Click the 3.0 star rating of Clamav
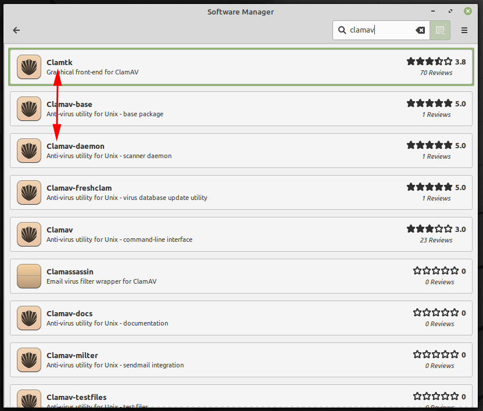Screen dimensions: 483x411 click(x=430, y=229)
